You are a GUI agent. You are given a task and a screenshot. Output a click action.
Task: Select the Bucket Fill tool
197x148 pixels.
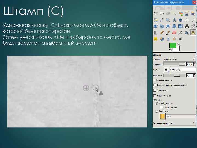[x=193, y=26]
